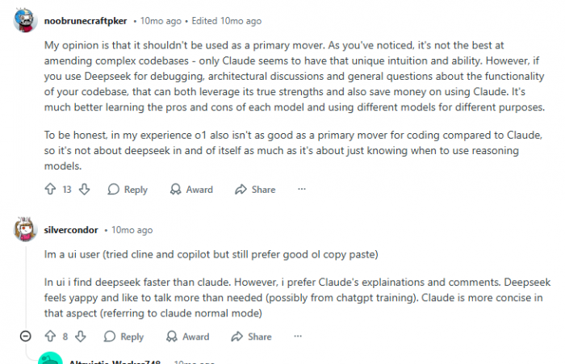Click silvercondor's avatar image

point(26,230)
